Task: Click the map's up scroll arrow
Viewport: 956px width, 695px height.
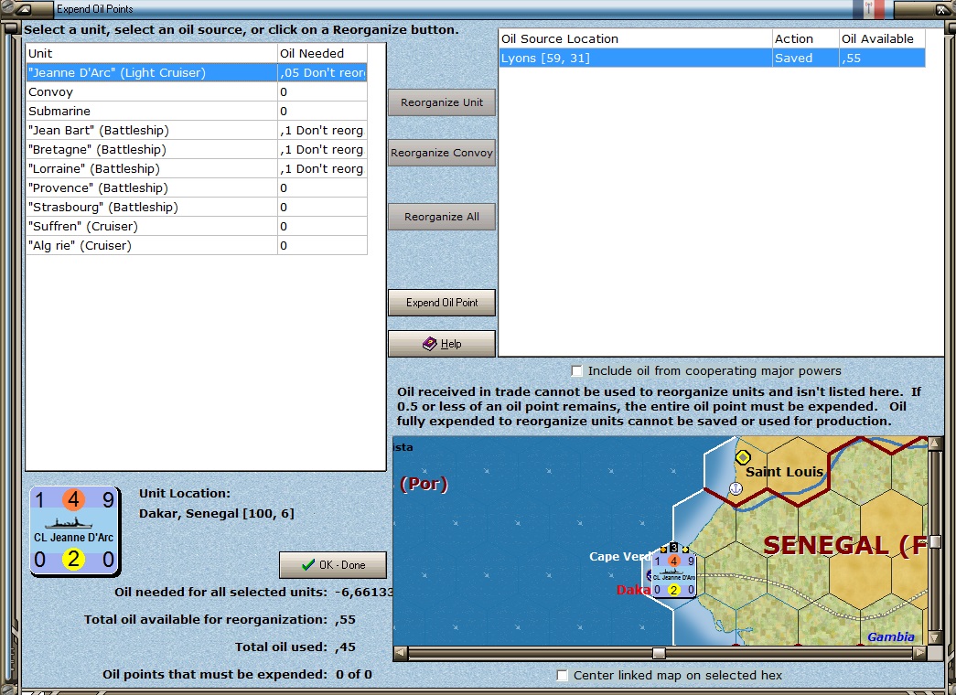Action: tap(935, 444)
